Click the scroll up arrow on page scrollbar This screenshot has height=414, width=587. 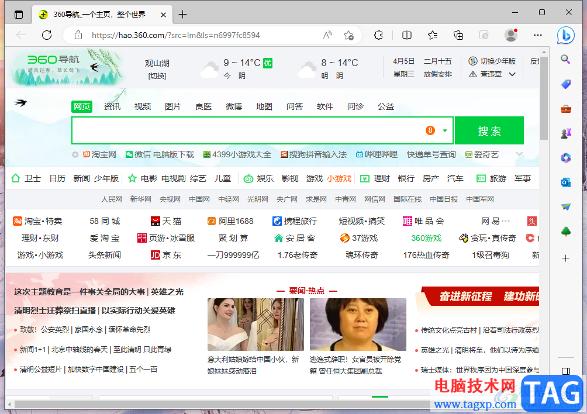coord(544,51)
